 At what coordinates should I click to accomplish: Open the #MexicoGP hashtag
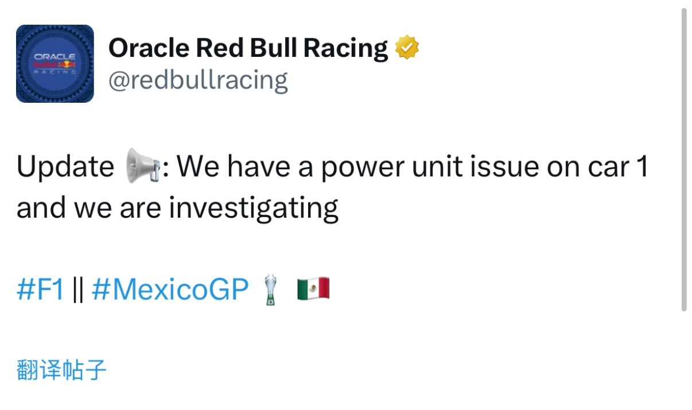tap(170, 290)
